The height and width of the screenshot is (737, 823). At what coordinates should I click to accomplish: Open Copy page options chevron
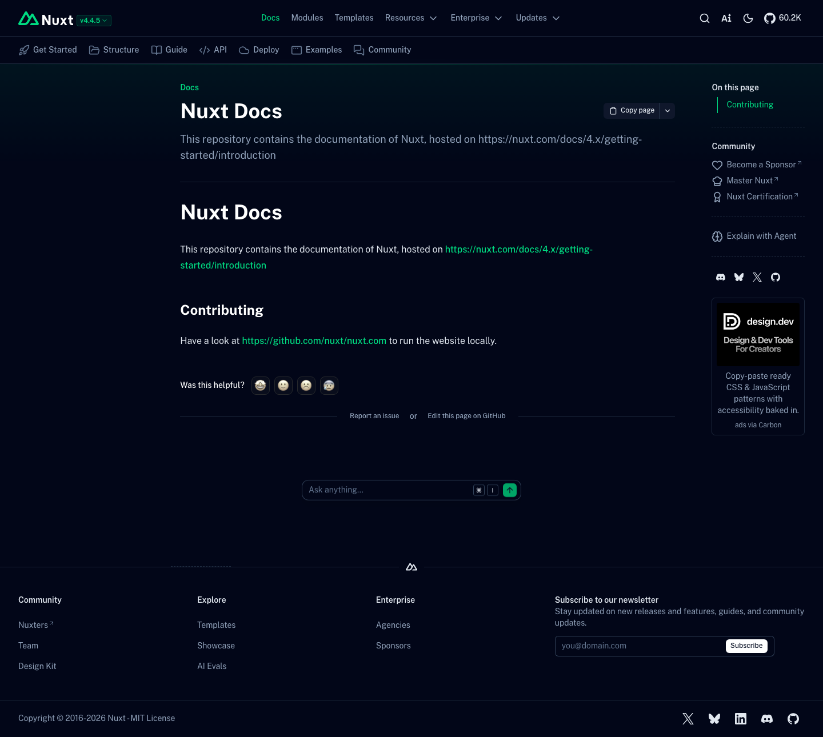[x=668, y=111]
